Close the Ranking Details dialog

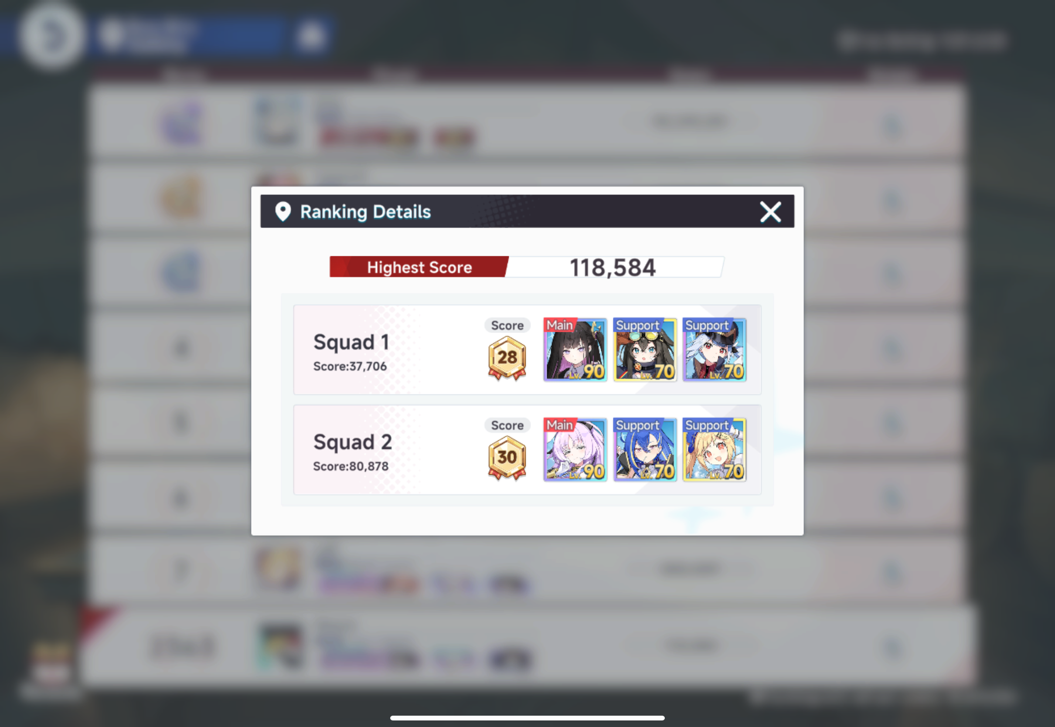[770, 212]
